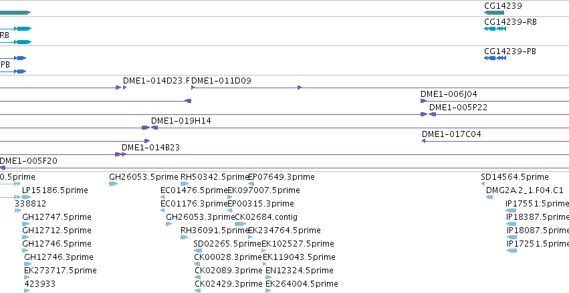The width and height of the screenshot is (569, 294).
Task: Click the EP07649.3prime EST label
Action: click(281, 177)
